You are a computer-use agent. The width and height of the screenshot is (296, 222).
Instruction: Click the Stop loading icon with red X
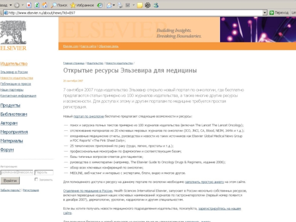click(29, 5)
